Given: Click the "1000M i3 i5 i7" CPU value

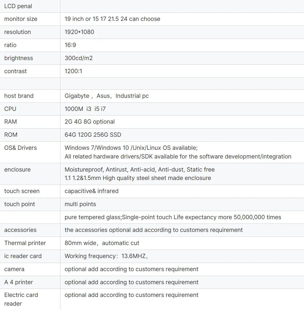Looking at the screenshot, I should point(85,109).
